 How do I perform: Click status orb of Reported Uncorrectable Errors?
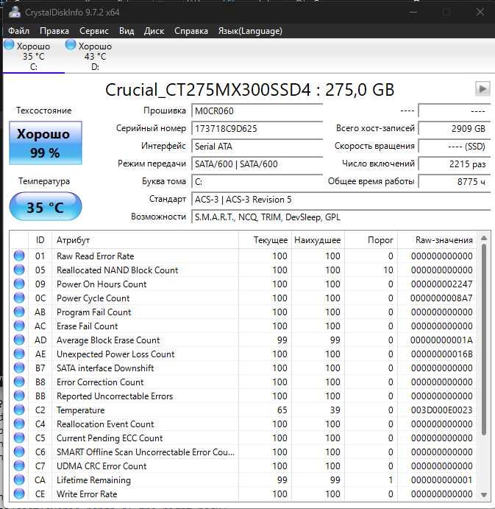pos(19,396)
